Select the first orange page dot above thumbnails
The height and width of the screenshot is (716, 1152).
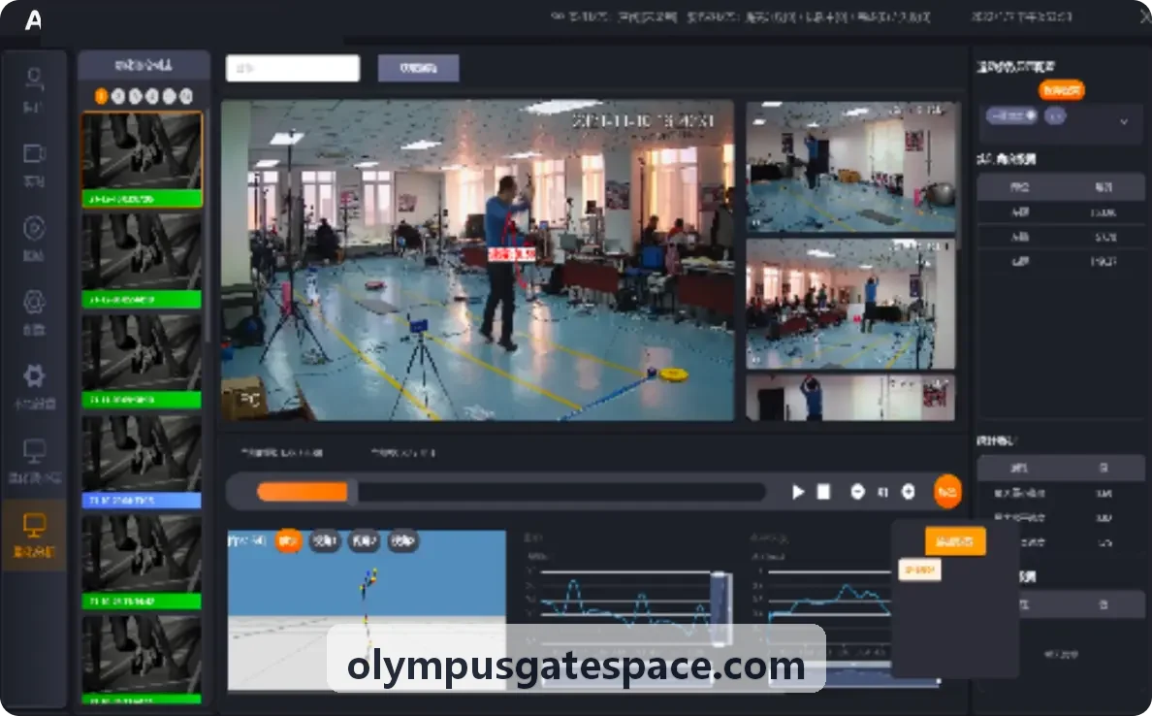102,96
